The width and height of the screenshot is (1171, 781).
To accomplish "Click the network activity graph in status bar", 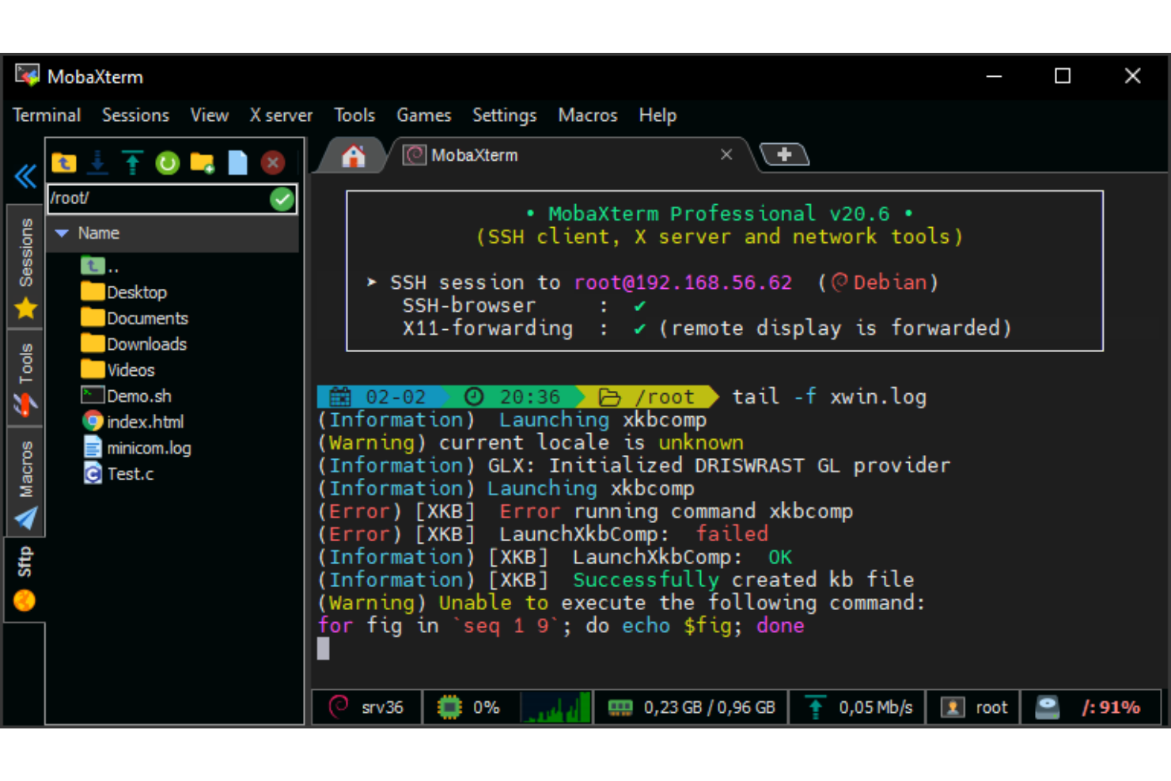I will pos(555,707).
